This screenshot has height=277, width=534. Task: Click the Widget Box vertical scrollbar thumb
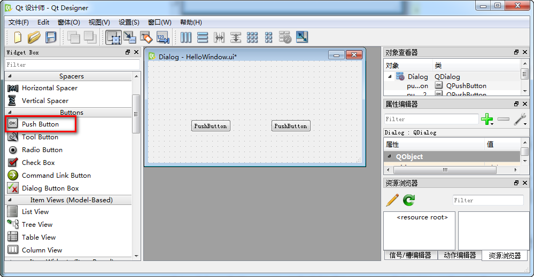click(136, 114)
